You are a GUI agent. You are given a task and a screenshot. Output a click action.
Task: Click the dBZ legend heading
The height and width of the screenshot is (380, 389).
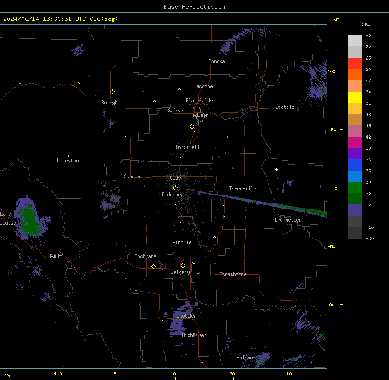click(366, 24)
